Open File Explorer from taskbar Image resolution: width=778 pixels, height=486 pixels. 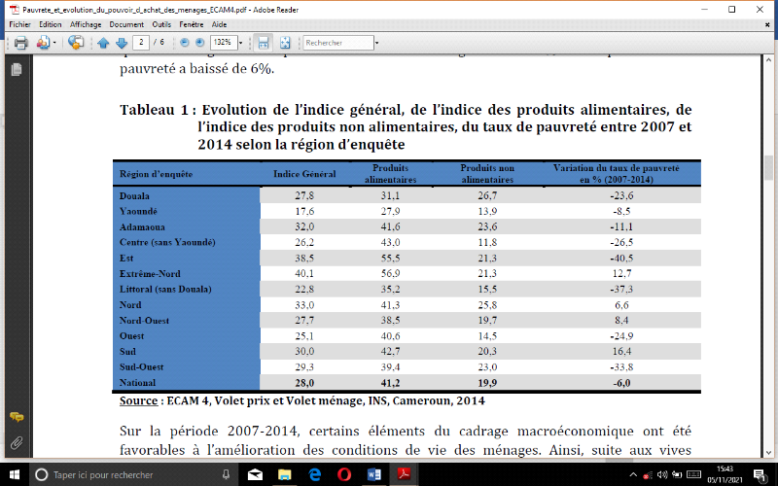pyautogui.click(x=285, y=474)
